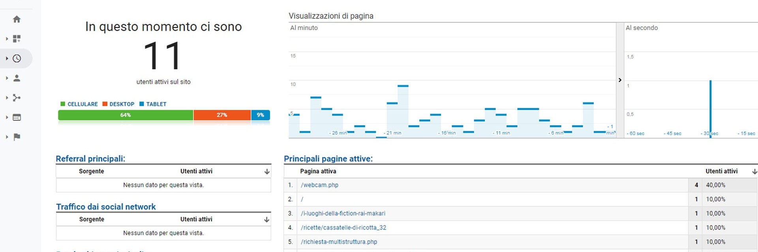
Task: Open the Home icon in sidebar
Action: click(17, 19)
